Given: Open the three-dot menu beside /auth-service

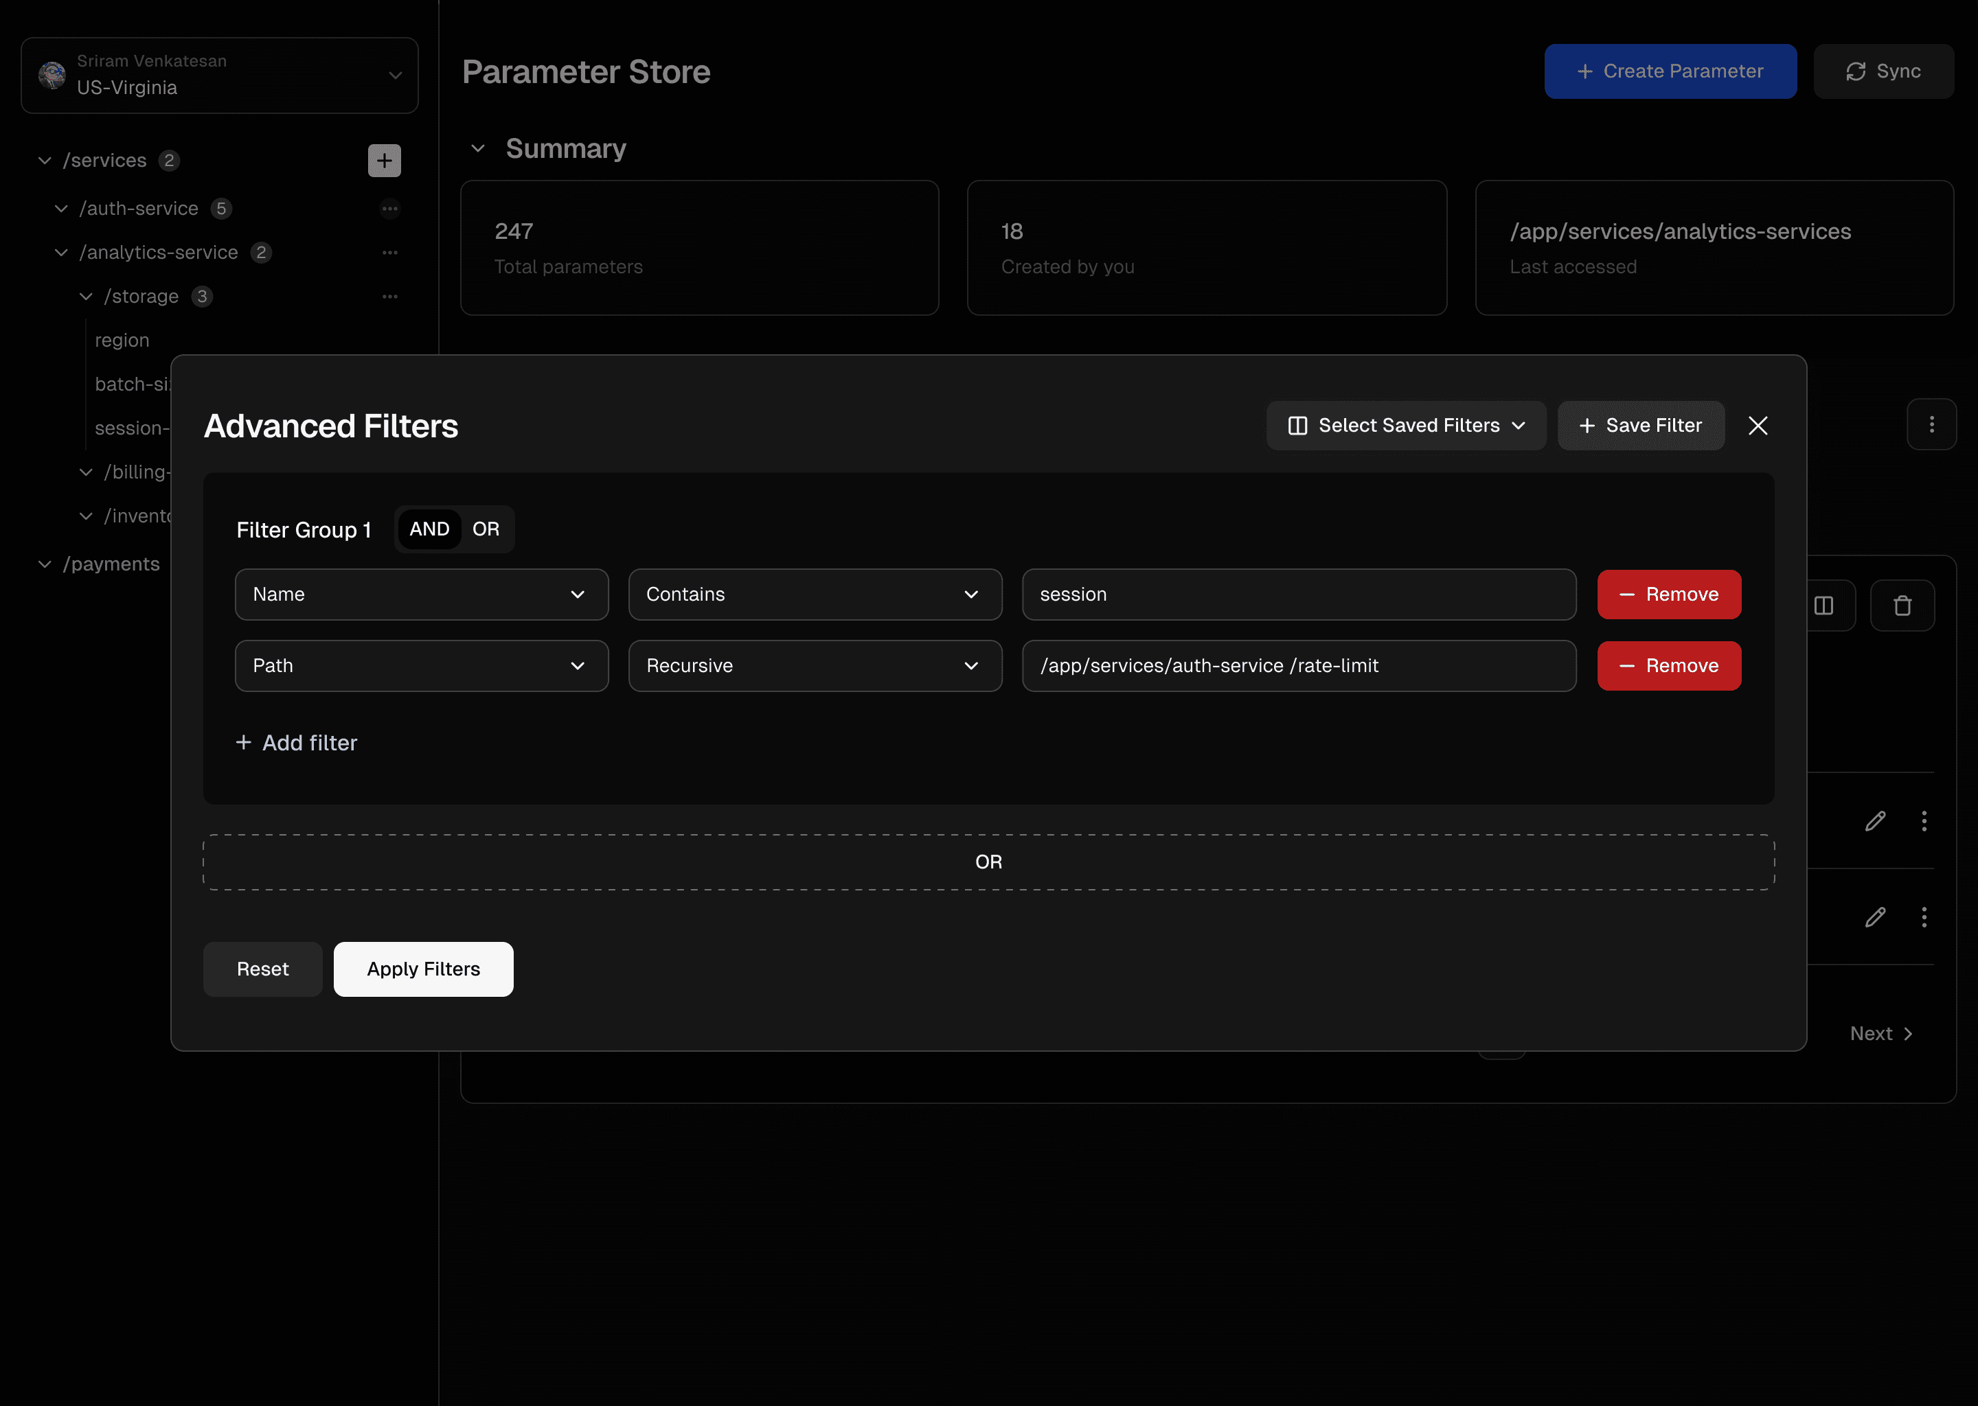Looking at the screenshot, I should [x=389, y=209].
